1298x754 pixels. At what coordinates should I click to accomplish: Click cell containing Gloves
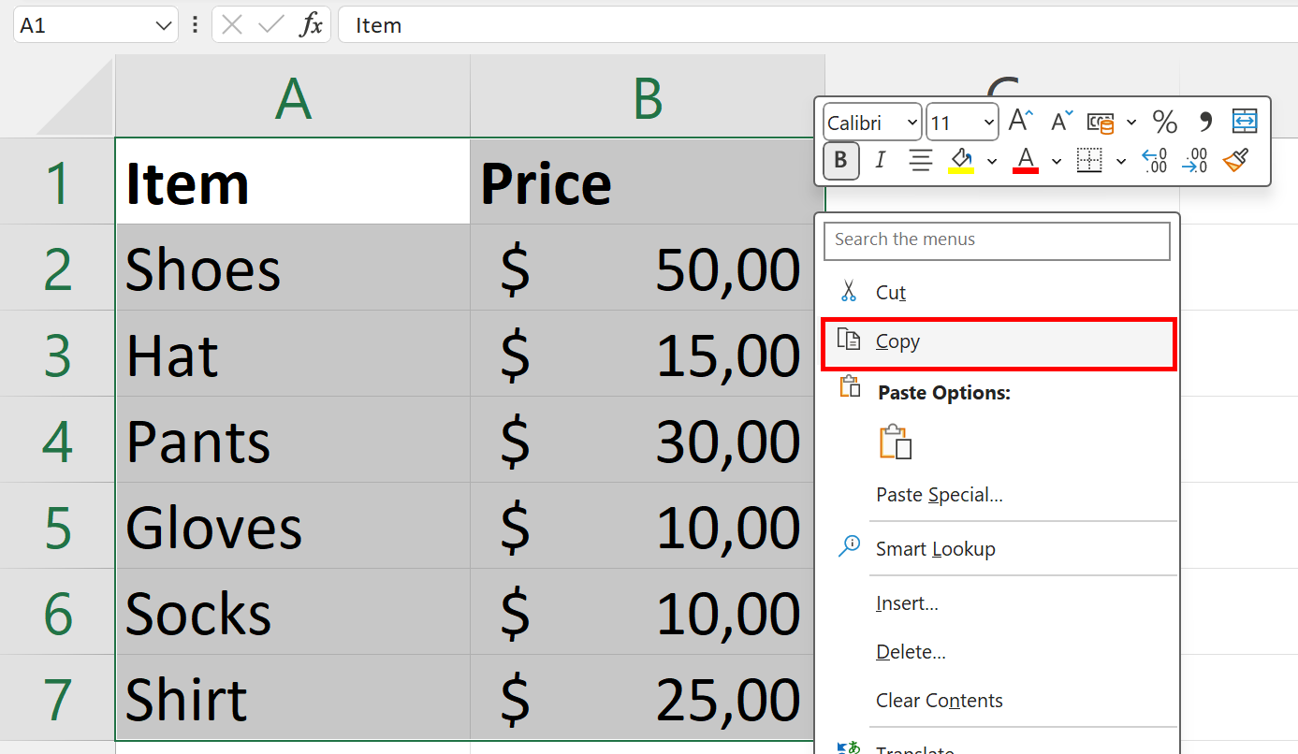[293, 526]
